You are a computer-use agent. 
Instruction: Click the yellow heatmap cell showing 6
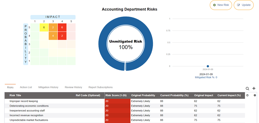click(44, 27)
